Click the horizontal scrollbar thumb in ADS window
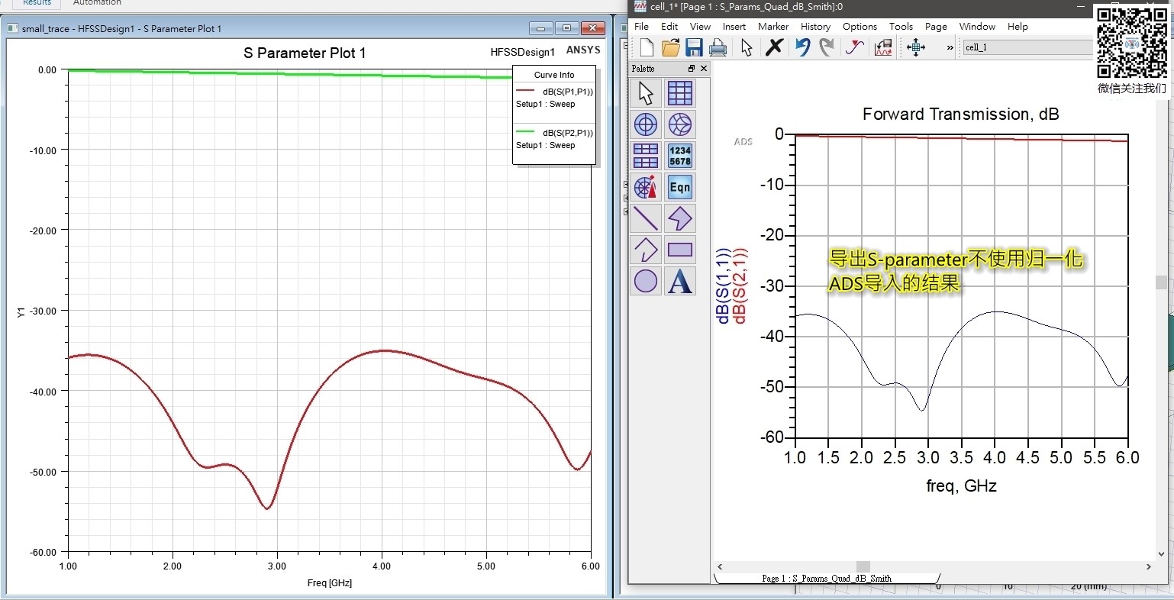The image size is (1174, 600). (x=863, y=566)
